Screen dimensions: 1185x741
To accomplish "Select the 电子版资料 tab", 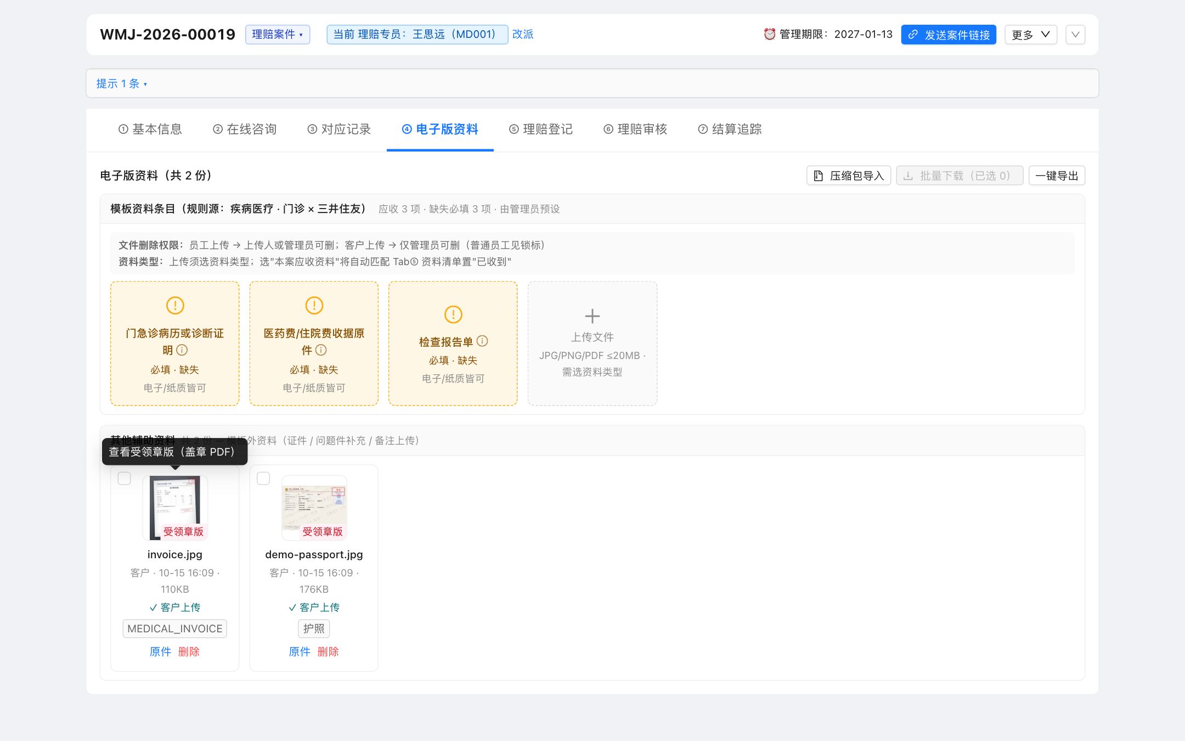I will [440, 129].
